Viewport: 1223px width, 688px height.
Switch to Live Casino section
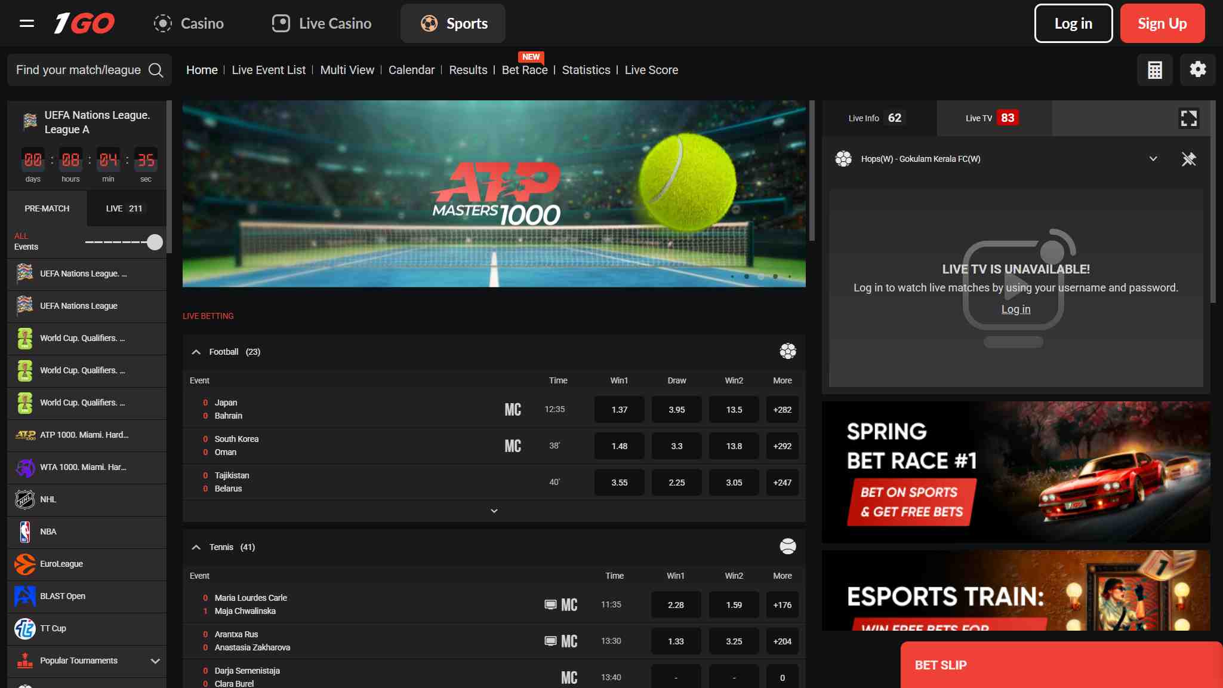pos(322,23)
